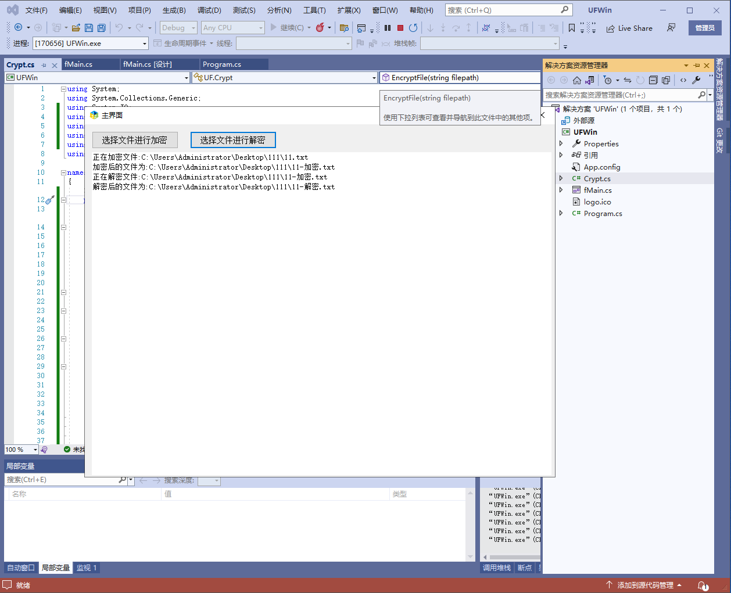731x593 pixels.
Task: Open the 调试(D) menu
Action: (x=209, y=10)
